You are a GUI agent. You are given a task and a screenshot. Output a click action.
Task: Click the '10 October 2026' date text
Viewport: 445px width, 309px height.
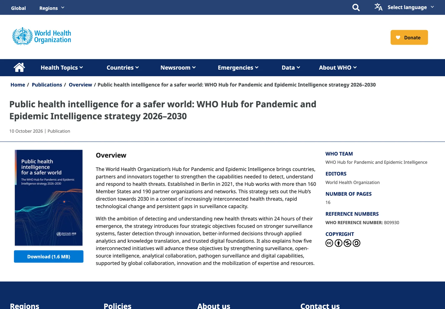(x=26, y=131)
